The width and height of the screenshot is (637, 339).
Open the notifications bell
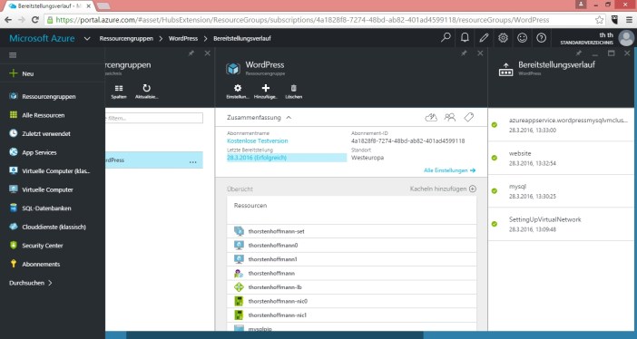[465, 38]
